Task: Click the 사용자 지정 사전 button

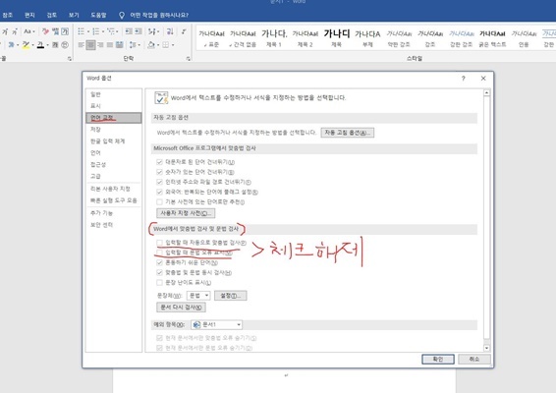Action: [186, 213]
